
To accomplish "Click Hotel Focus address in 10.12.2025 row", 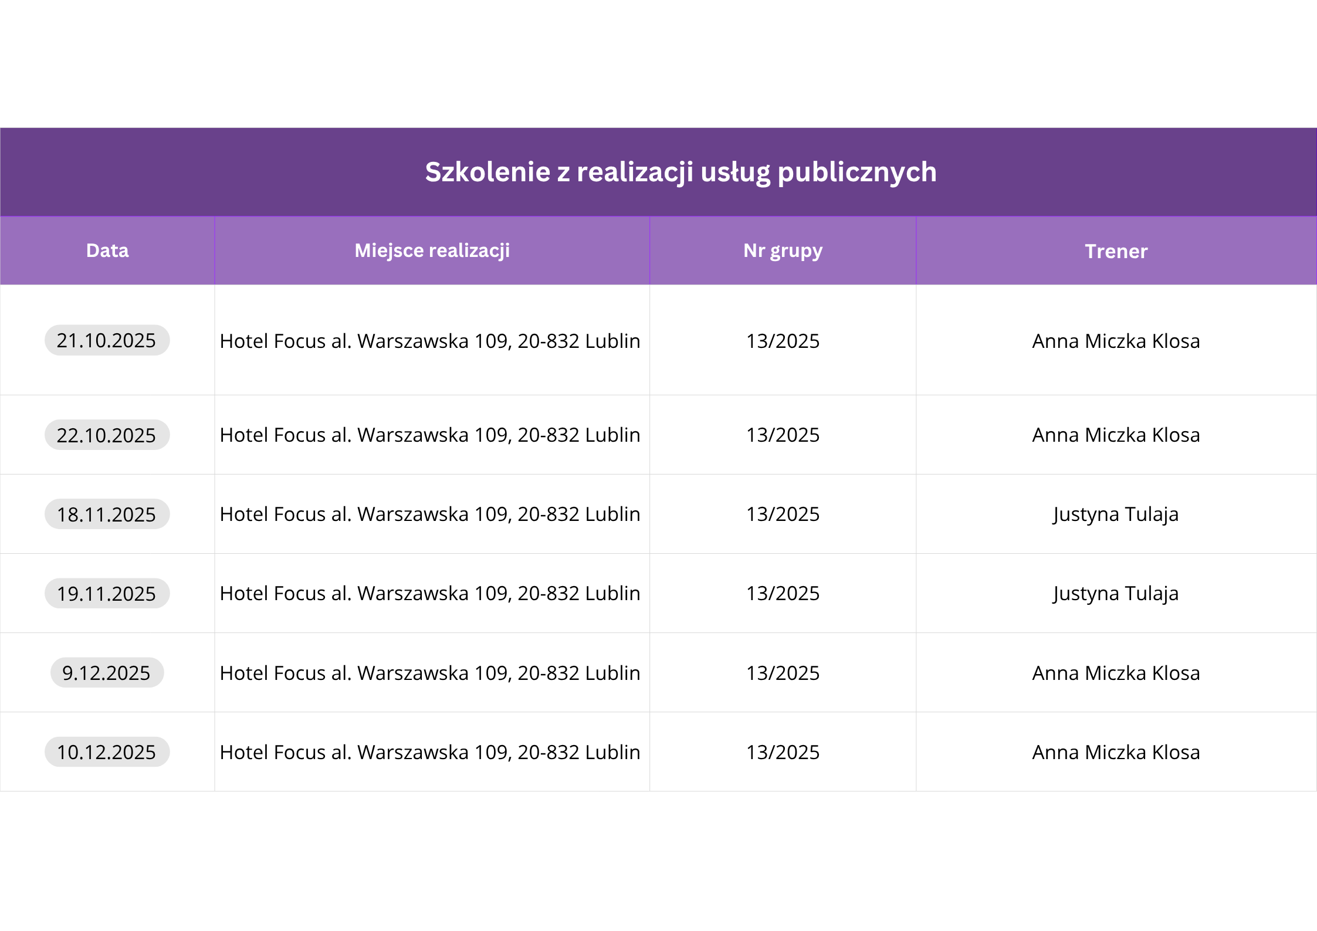I will pos(430,752).
